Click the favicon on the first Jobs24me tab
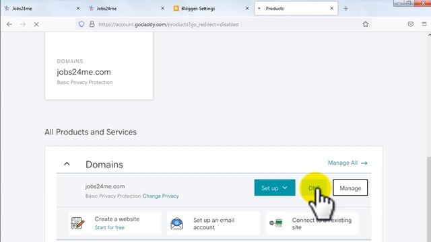 7,8
